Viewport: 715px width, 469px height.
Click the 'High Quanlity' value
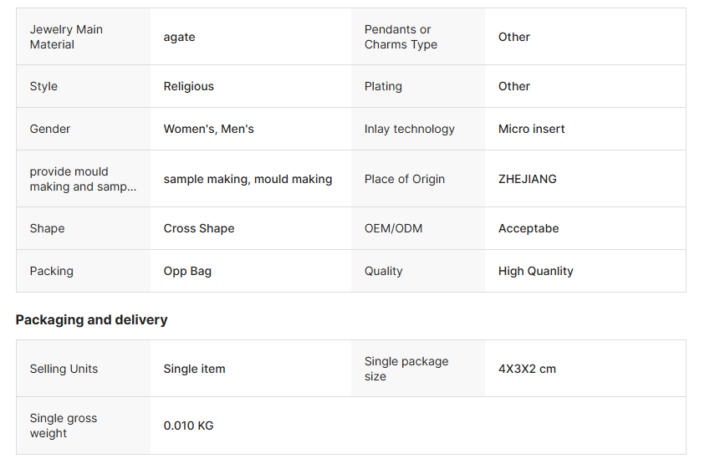click(x=535, y=271)
